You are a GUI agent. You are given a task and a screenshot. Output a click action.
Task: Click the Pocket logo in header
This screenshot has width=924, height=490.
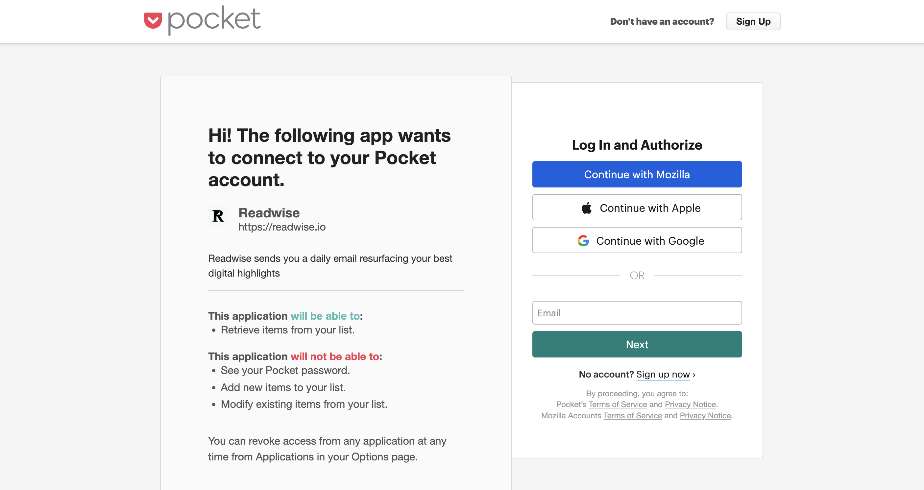(x=202, y=20)
